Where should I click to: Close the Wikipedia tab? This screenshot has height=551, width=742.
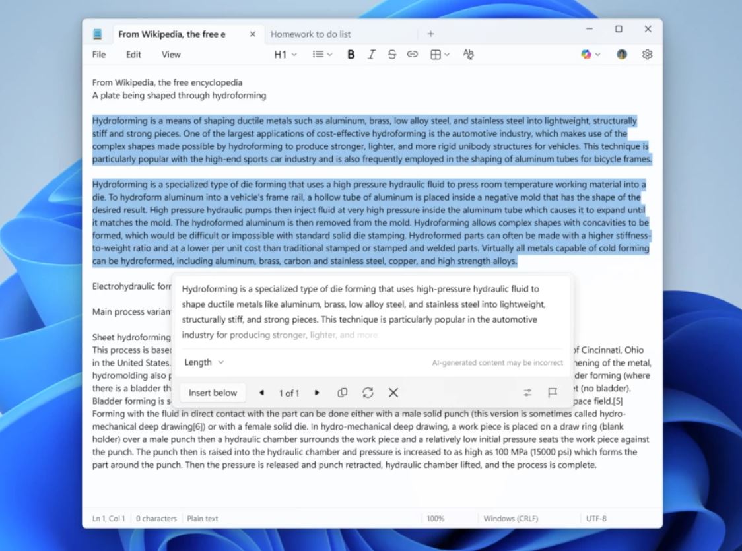click(253, 34)
